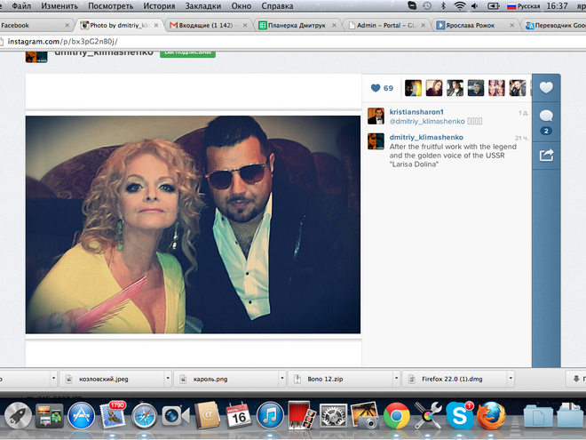Open comments via the speech bubble icon
This screenshot has width=586, height=440.
[x=546, y=117]
